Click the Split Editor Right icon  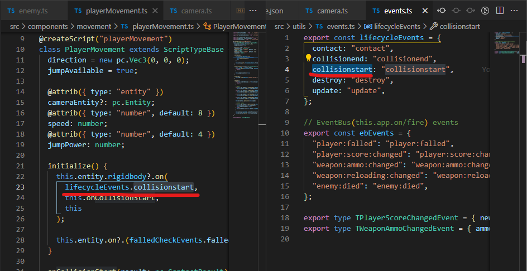click(x=499, y=11)
